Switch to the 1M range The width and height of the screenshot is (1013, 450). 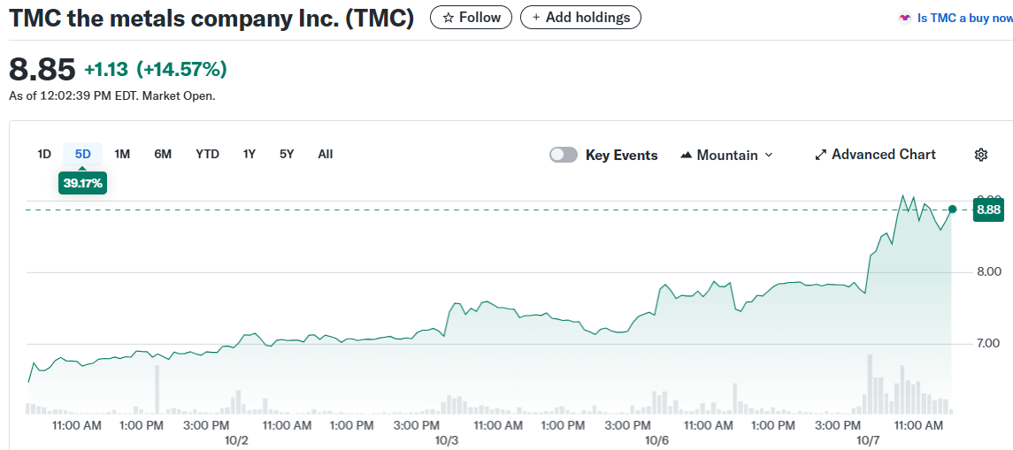tap(122, 154)
